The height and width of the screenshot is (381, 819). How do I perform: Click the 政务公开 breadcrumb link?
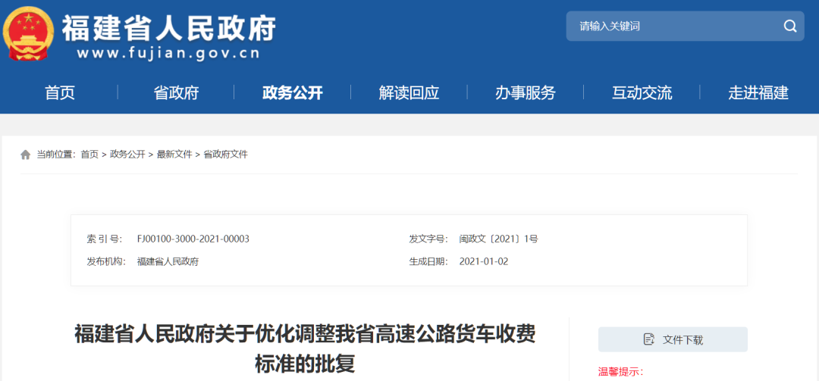(x=127, y=155)
